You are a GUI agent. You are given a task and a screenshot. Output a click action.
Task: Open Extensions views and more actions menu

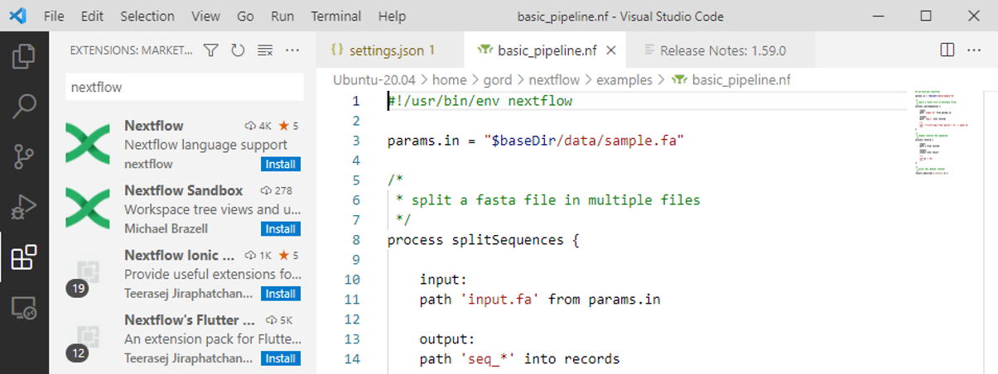point(292,50)
